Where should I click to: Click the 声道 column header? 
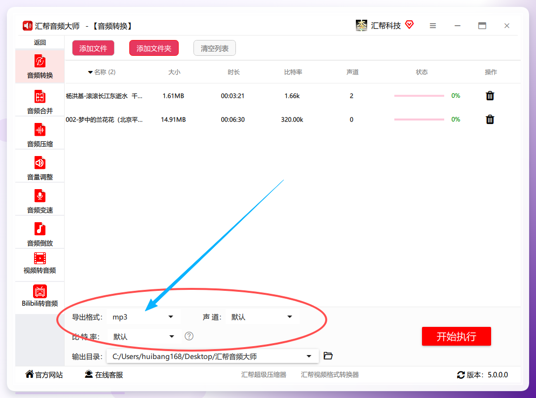coord(352,72)
